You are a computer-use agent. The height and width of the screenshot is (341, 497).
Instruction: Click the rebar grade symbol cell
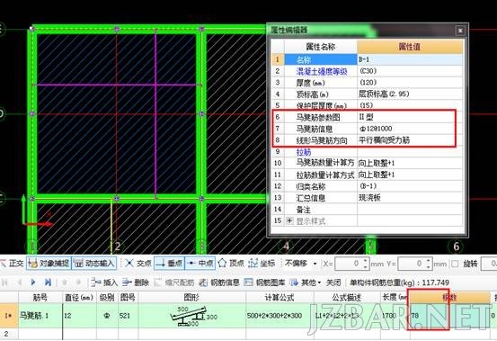pos(107,316)
